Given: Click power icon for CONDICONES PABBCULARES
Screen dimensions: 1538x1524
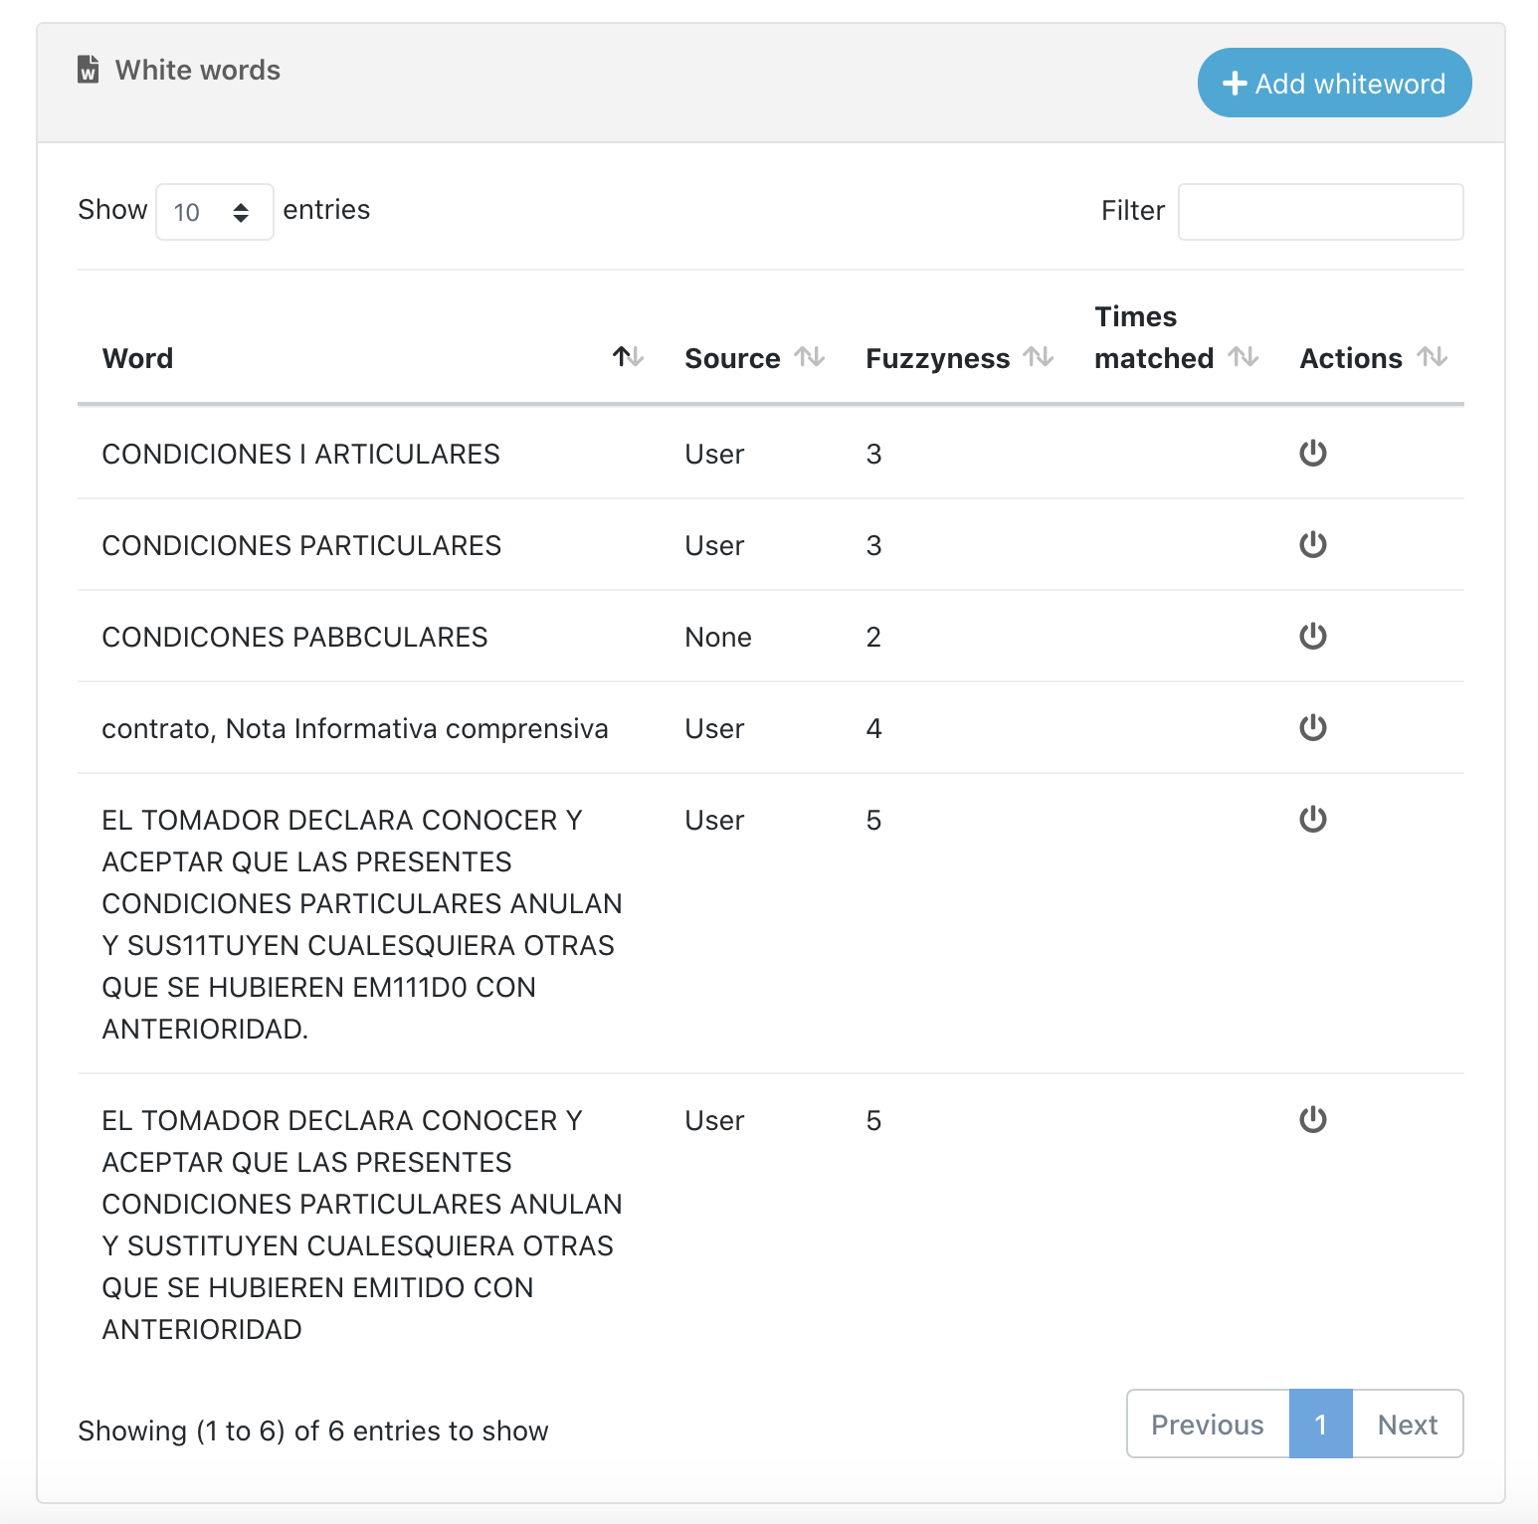Looking at the screenshot, I should tap(1312, 636).
